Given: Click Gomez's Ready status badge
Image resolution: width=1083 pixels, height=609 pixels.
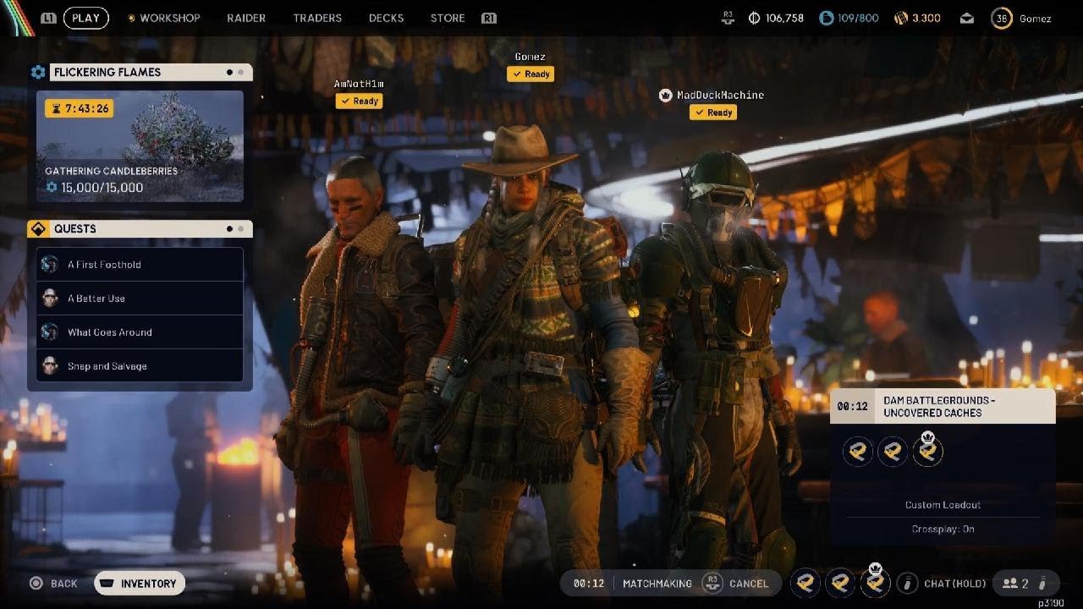Looking at the screenshot, I should pos(531,74).
